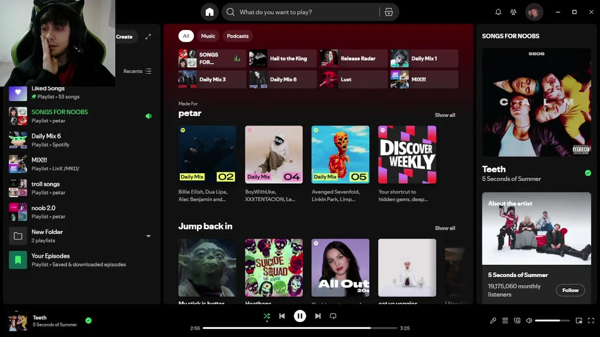Viewport: 600px width, 337px height.
Task: Click song title Teeth in now-playing bar
Action: (x=39, y=318)
